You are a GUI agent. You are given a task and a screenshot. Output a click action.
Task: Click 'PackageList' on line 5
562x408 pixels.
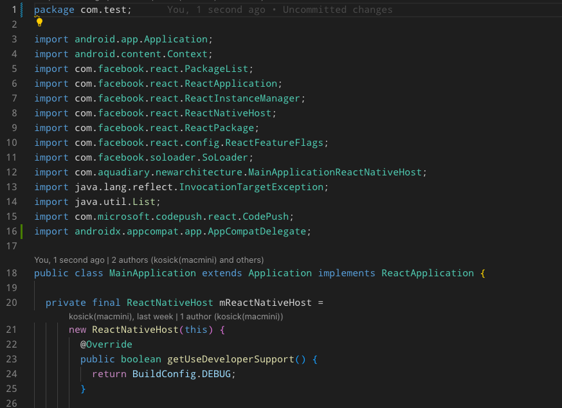click(217, 69)
